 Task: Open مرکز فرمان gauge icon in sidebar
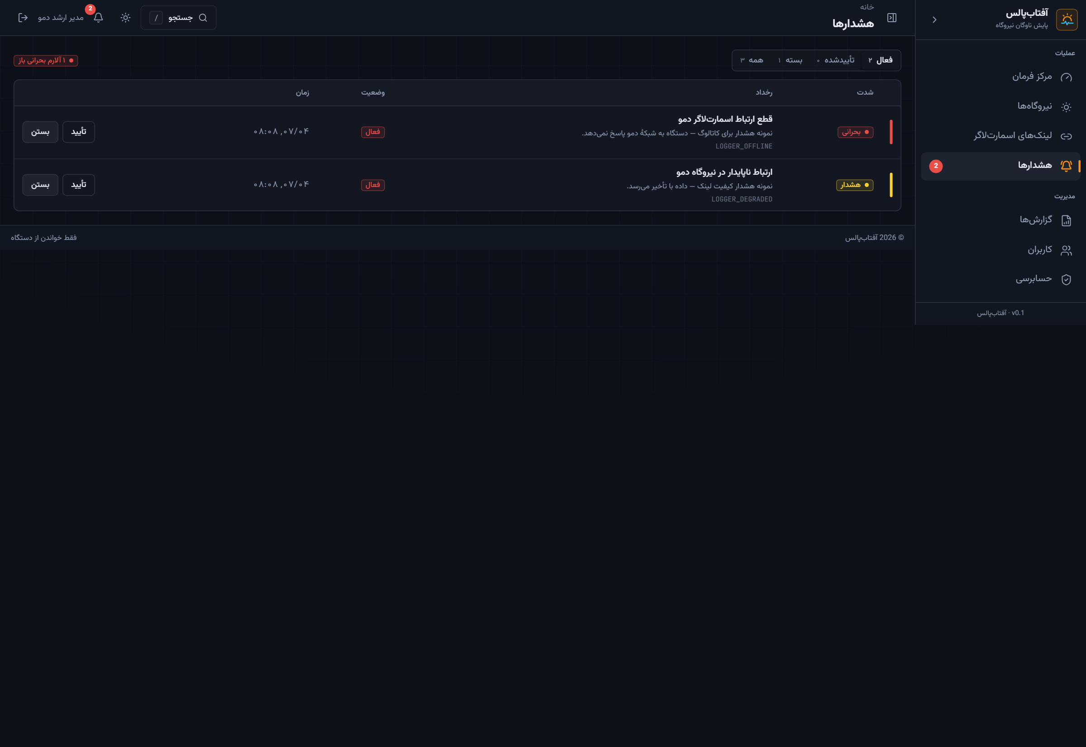tap(1066, 77)
